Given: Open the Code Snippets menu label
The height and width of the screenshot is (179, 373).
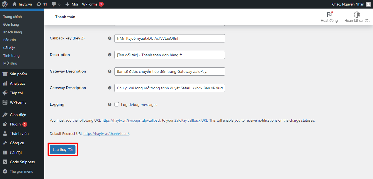Looking at the screenshot, I should pyautogui.click(x=22, y=162).
